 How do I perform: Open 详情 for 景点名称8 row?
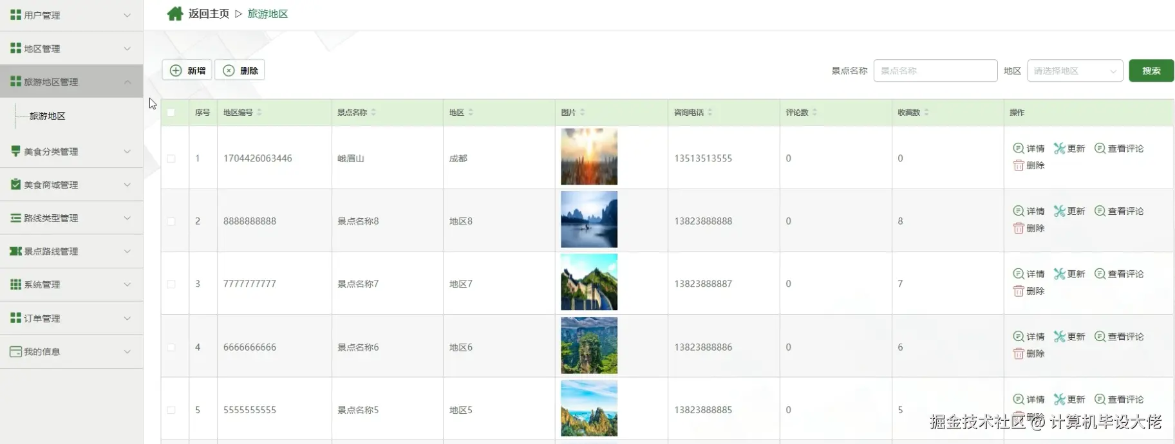[x=1029, y=211]
